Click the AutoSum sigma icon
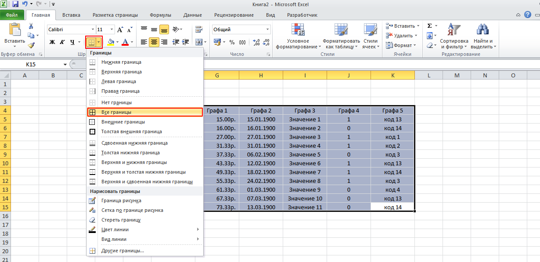 pyautogui.click(x=429, y=26)
